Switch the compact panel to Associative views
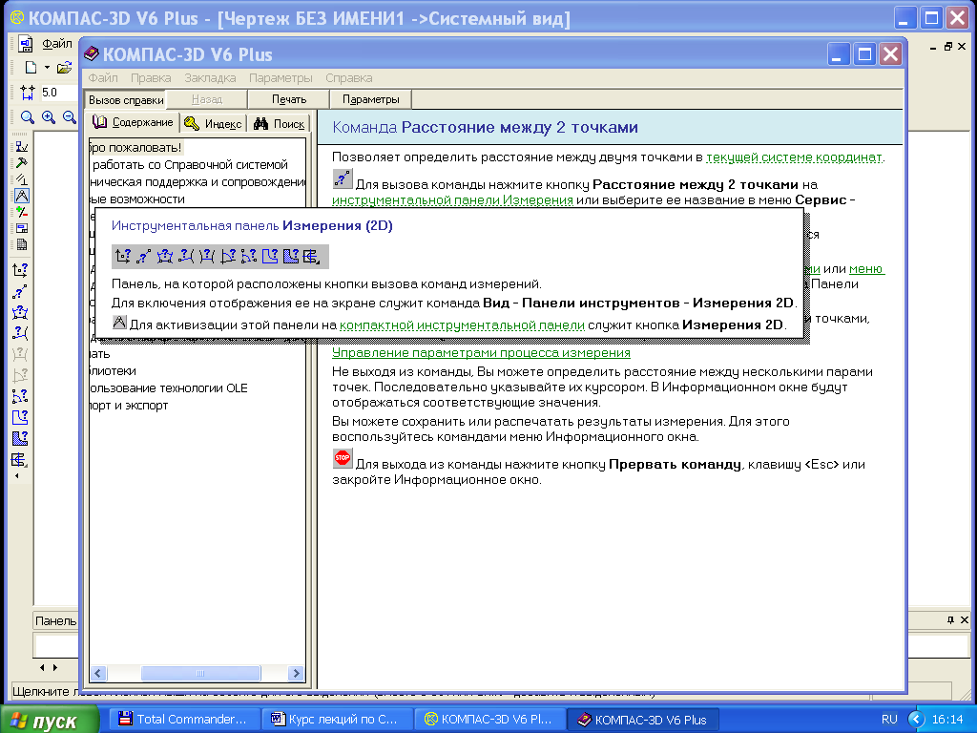The image size is (977, 733). (x=21, y=228)
